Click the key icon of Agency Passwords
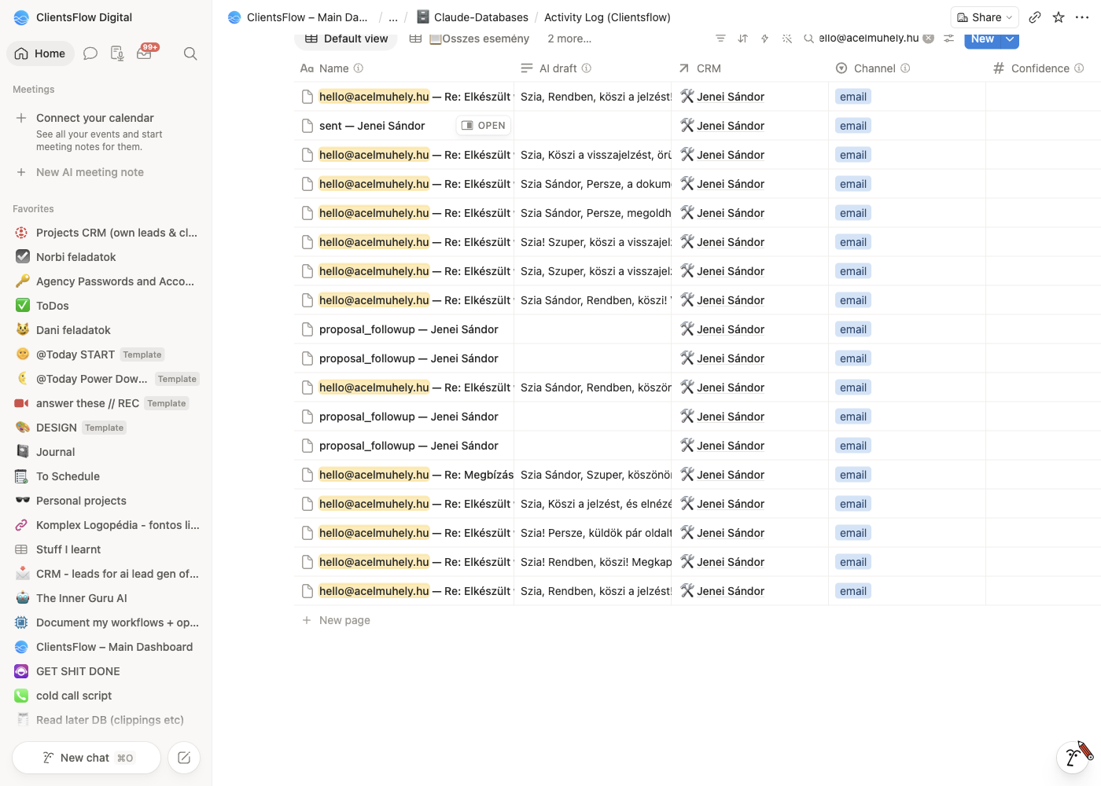The height and width of the screenshot is (786, 1101). pyautogui.click(x=22, y=281)
